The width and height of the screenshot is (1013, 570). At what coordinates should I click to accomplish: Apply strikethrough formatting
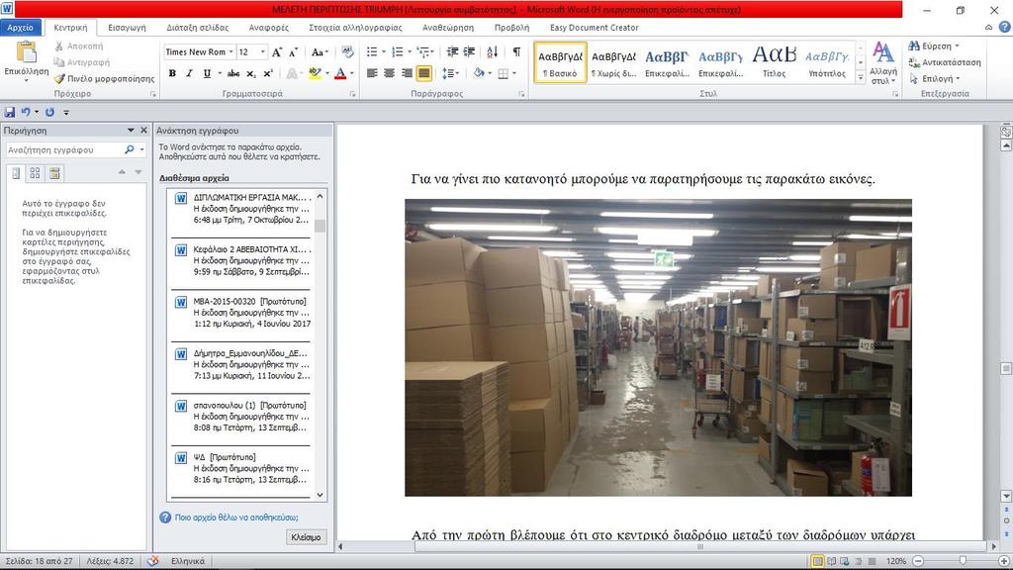point(233,73)
